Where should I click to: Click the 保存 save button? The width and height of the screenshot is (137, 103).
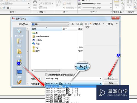coord(111,79)
